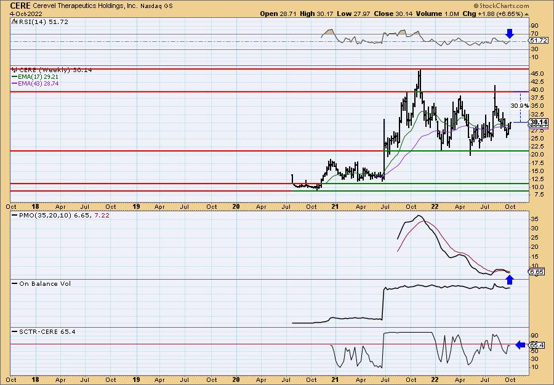Click the 65.4 SCTR axis value tag
554x385 pixels.
(536, 345)
